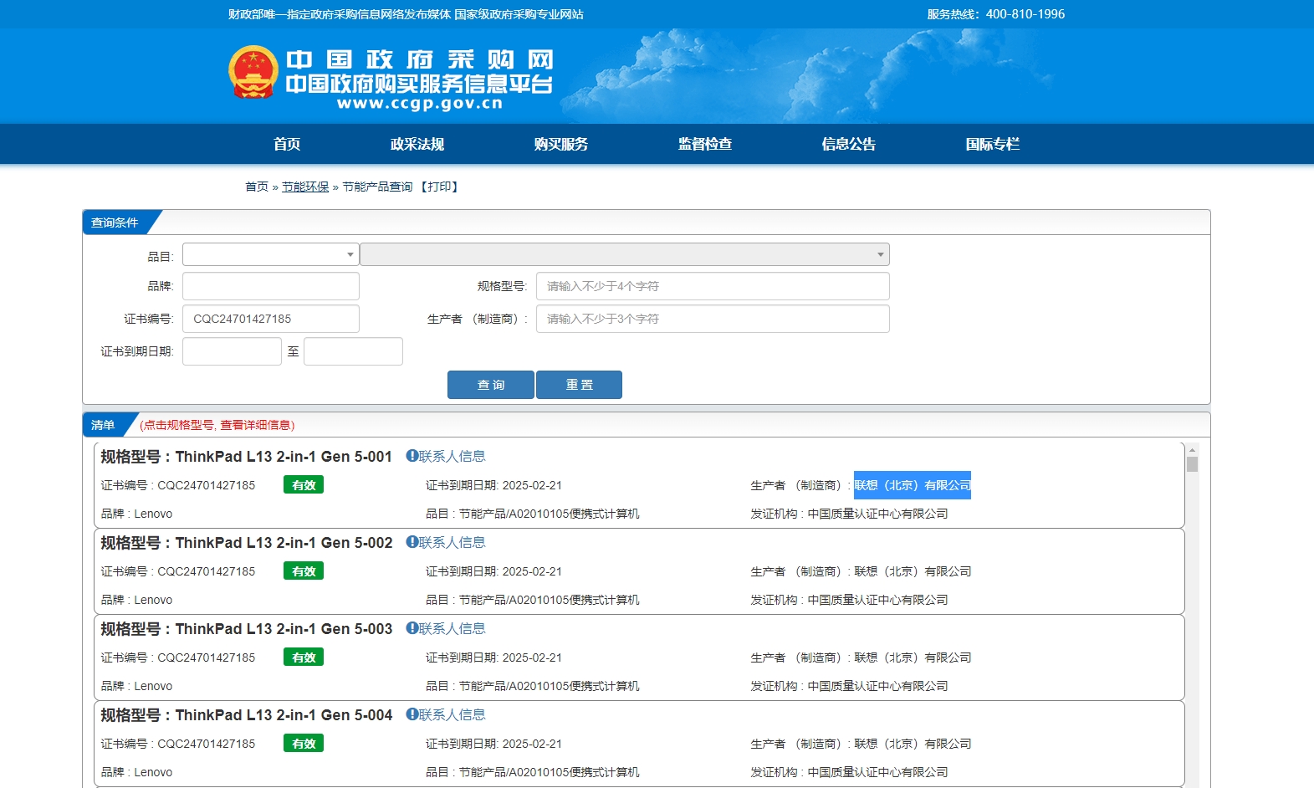Image resolution: width=1314 pixels, height=788 pixels.
Task: Click 节能环保 breadcrumb link
Action: click(x=305, y=187)
